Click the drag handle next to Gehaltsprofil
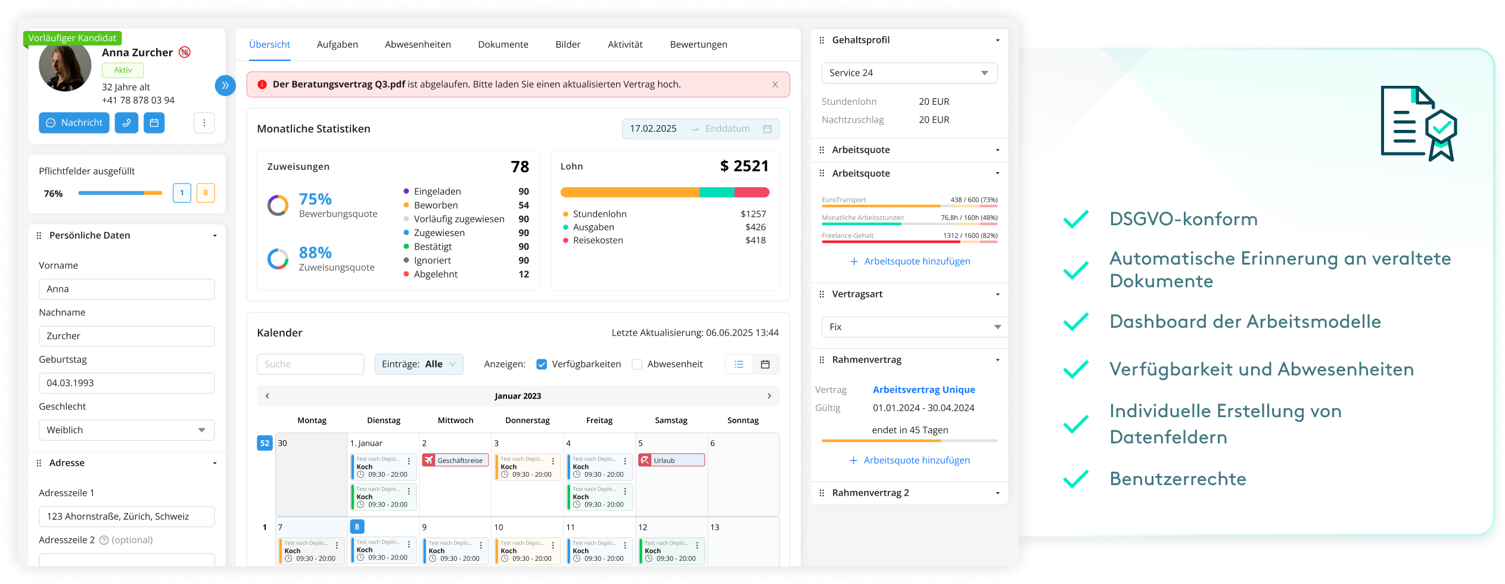Viewport: 1505px width, 584px height. pos(822,40)
